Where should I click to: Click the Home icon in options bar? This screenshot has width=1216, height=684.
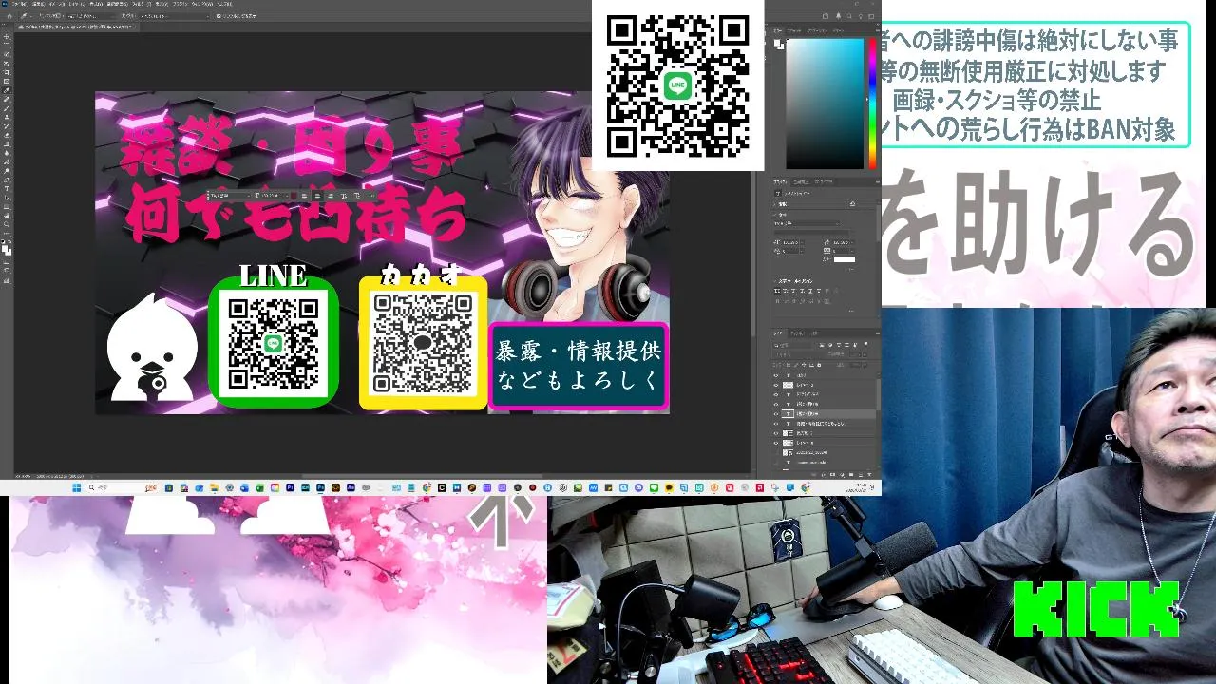9,16
